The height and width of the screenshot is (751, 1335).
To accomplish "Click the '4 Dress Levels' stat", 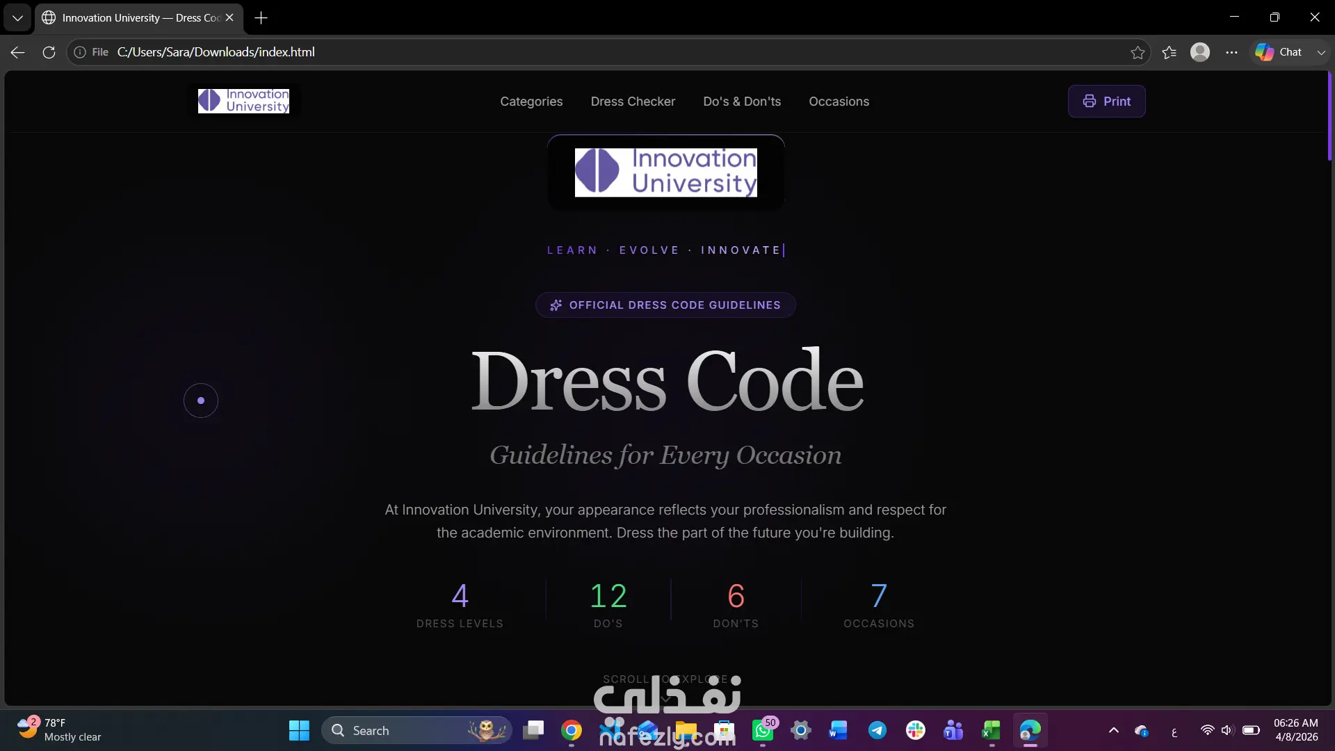I will click(460, 604).
